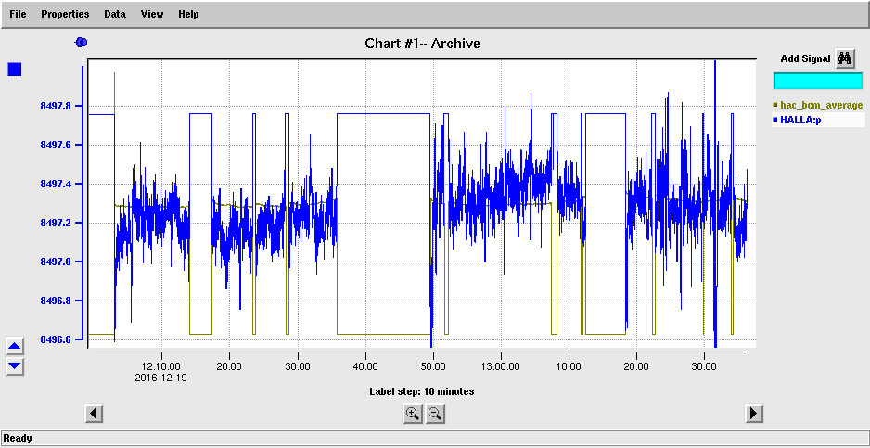Viewport: 870px width, 448px height.
Task: Click the 40:00 time axis label
Action: click(x=365, y=367)
